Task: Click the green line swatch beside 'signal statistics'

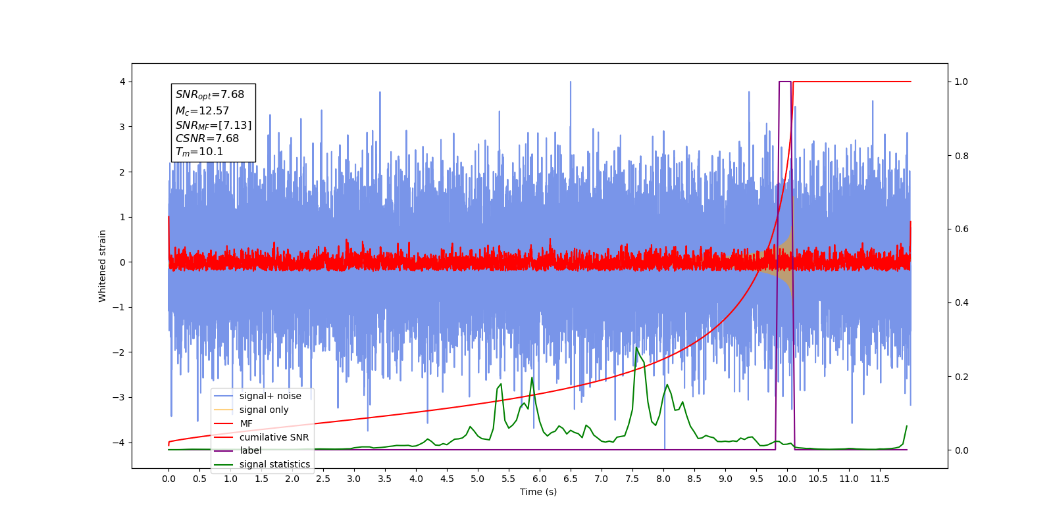Action: pos(224,464)
